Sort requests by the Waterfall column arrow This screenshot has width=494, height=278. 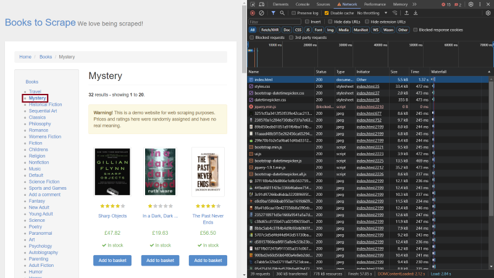click(x=488, y=72)
